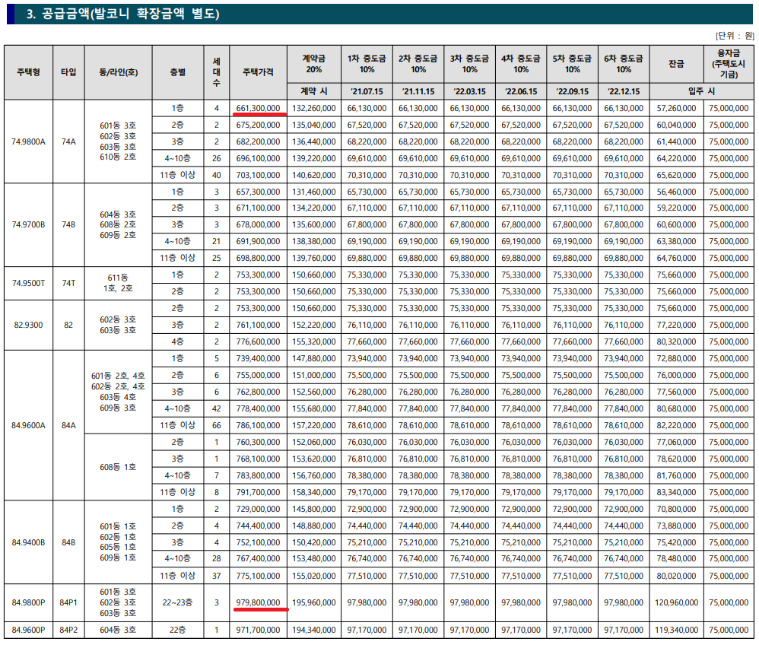Viewport: 759px width, 648px height.
Task: Click the building cell '608동 1호'
Action: click(118, 467)
